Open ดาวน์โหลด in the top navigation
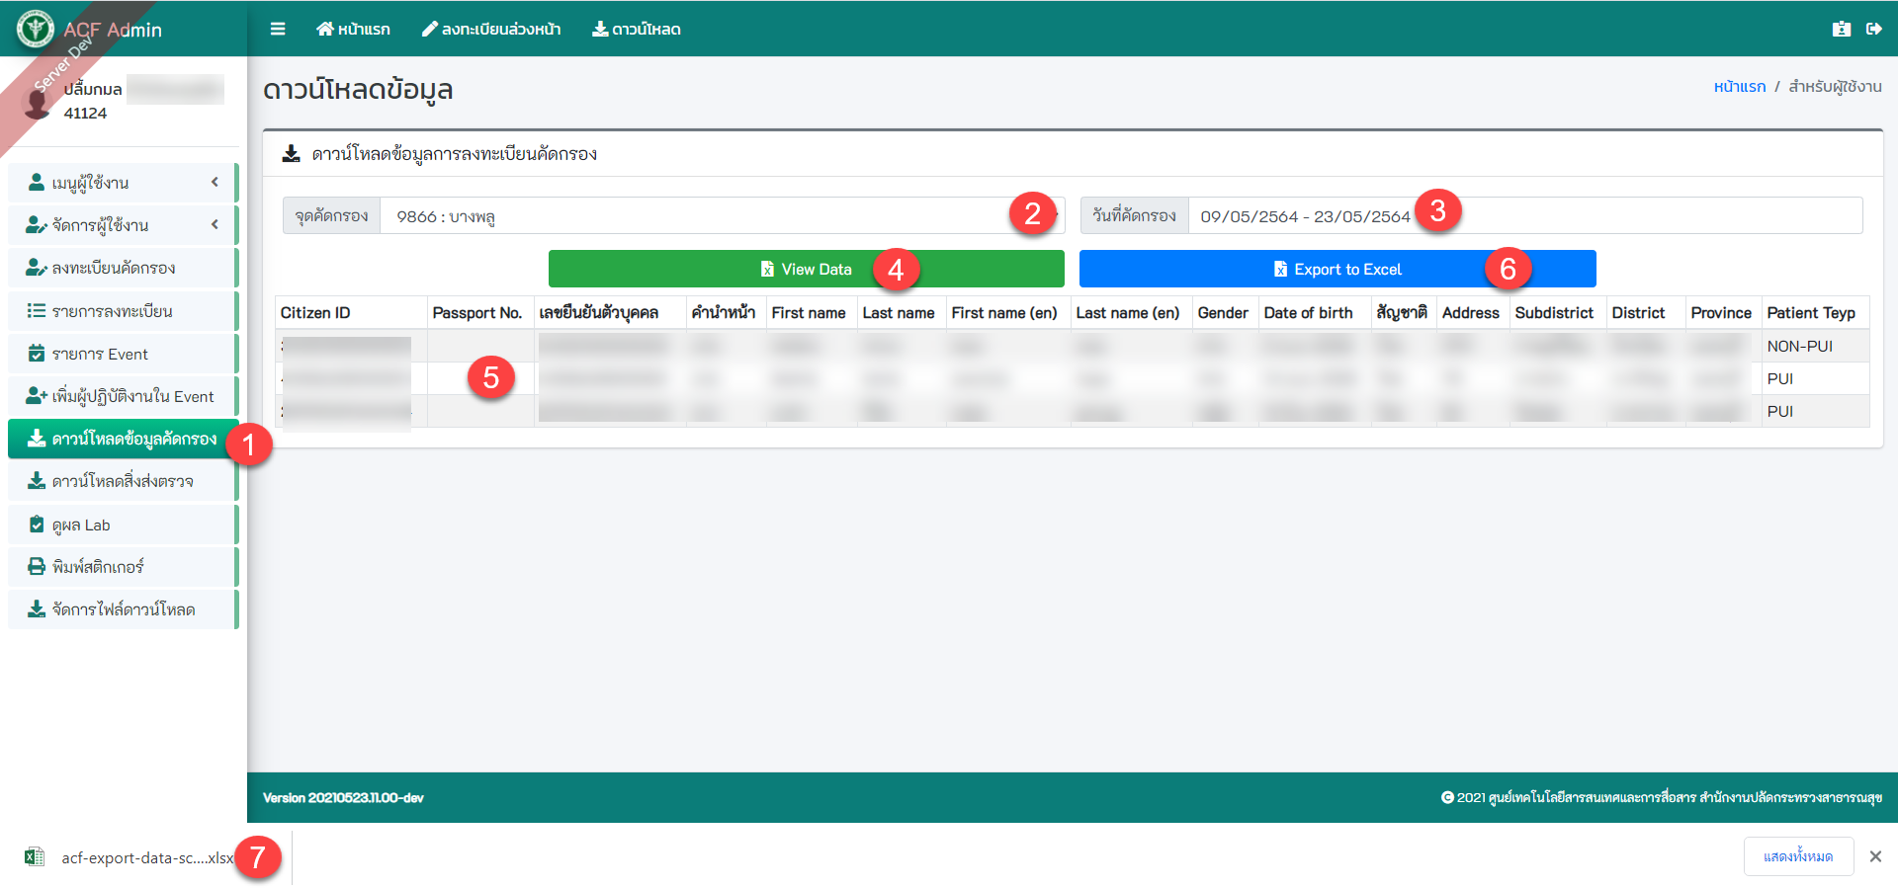The width and height of the screenshot is (1898, 889). click(x=637, y=29)
